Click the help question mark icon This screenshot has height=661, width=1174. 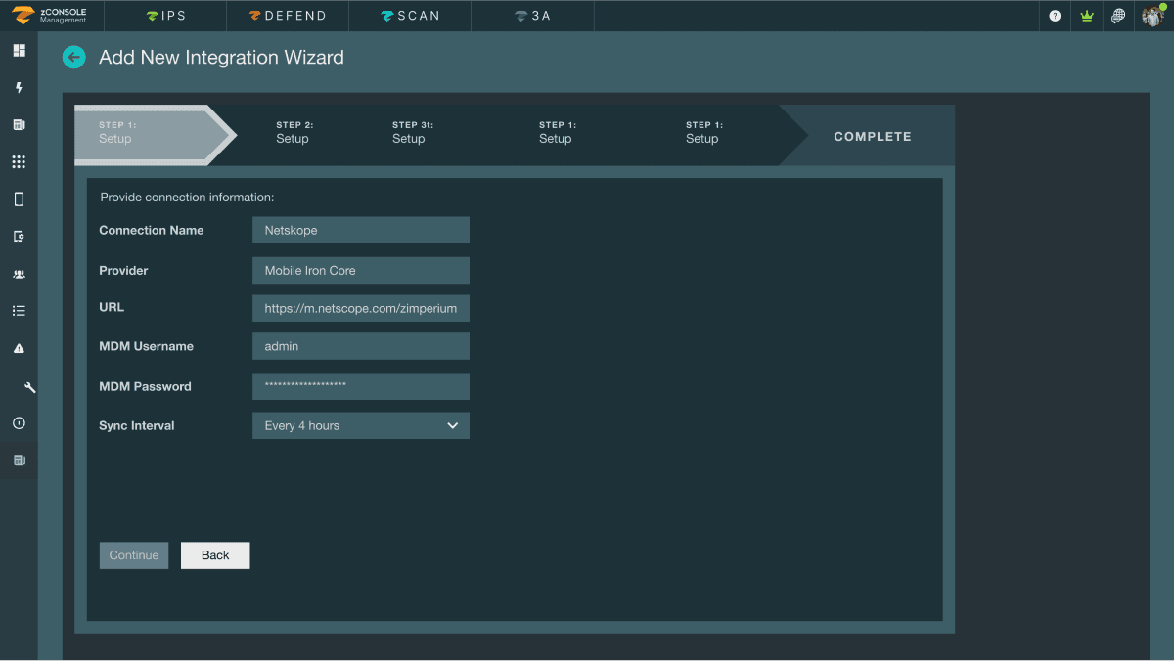1054,16
